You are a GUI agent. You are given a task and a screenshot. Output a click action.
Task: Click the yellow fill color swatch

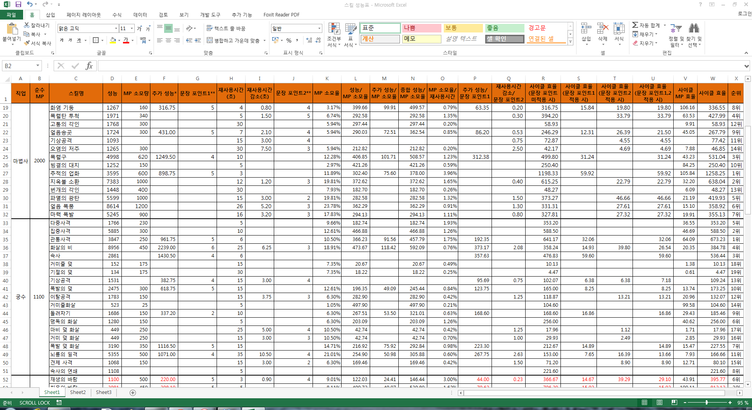coord(113,40)
